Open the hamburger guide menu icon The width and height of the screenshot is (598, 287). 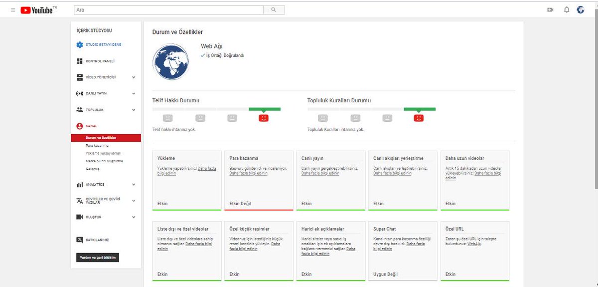13,10
